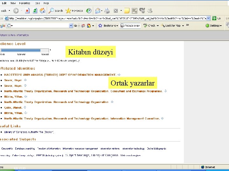Print the page with printer icon
The width and height of the screenshot is (229, 171).
(107, 11)
